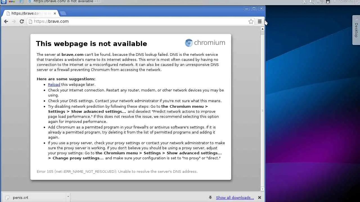
Task: Go forward with the forward arrow
Action: tap(14, 21)
